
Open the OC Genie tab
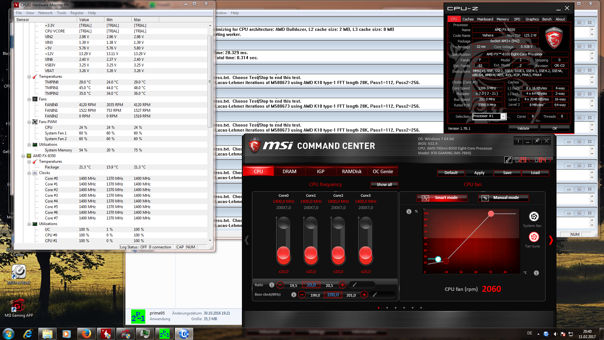coord(383,172)
